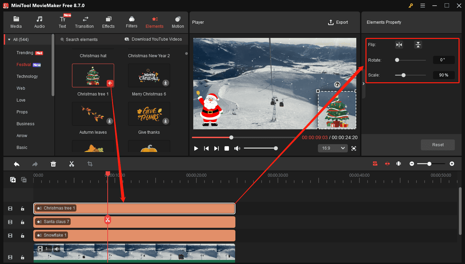
Task: Play the video preview
Action: (x=196, y=148)
